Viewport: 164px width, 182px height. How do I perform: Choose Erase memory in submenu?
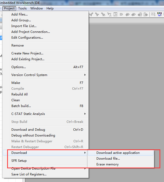pyautogui.click(x=121, y=164)
